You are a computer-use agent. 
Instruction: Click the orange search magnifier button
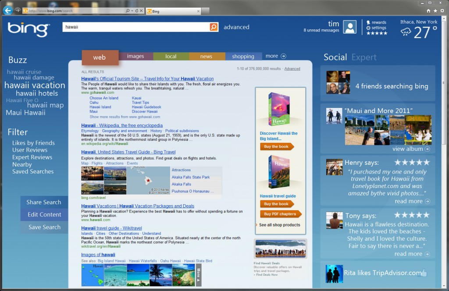coord(214,27)
